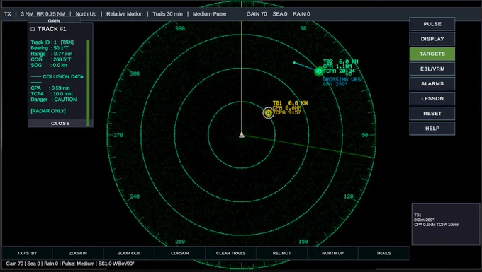Image resolution: width=482 pixels, height=272 pixels.
Task: Open the EBL/VRM controls
Action: (x=432, y=69)
